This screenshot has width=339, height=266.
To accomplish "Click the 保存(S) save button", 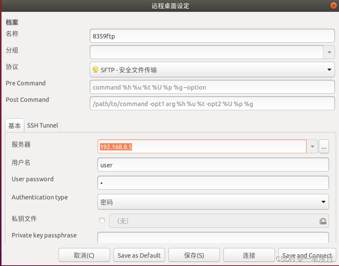I will [x=194, y=255].
